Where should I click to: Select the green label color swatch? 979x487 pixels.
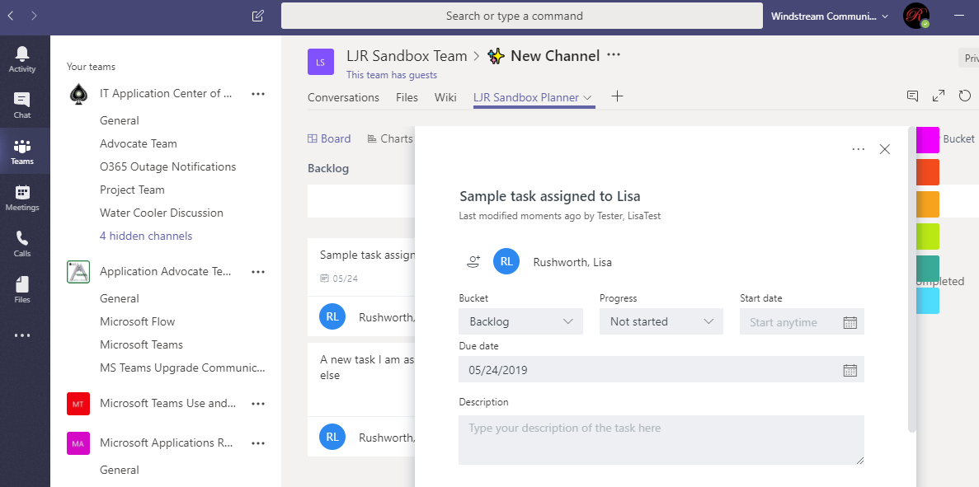pos(928,269)
